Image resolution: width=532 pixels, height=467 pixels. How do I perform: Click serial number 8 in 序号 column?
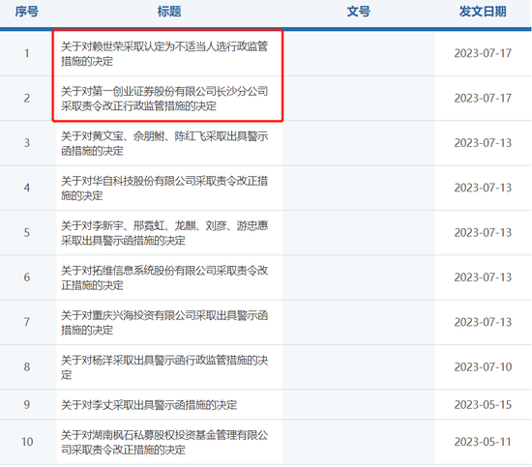pos(27,366)
